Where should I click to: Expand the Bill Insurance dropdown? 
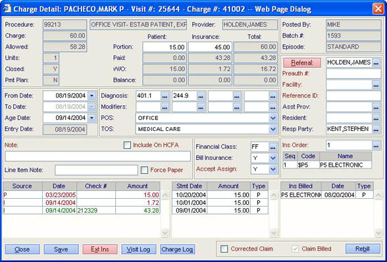(x=272, y=158)
